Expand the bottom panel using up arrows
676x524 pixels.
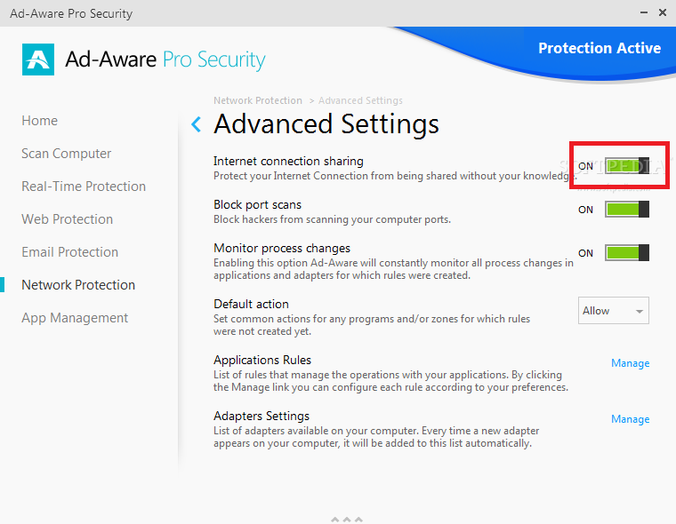pyautogui.click(x=347, y=519)
